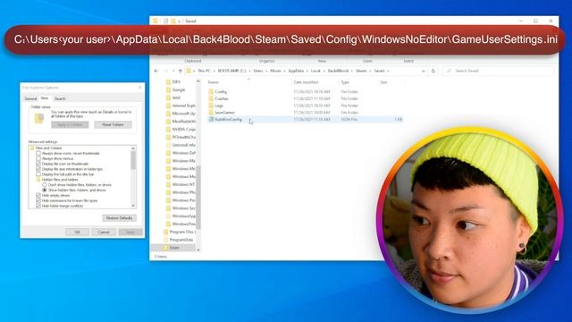
Task: Toggle Display file size information in folder tips
Action: click(x=38, y=169)
